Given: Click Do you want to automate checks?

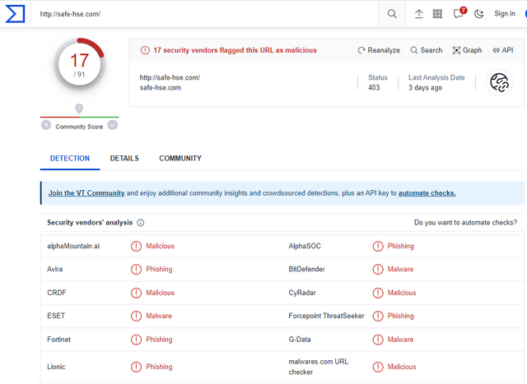Looking at the screenshot, I should pyautogui.click(x=465, y=223).
